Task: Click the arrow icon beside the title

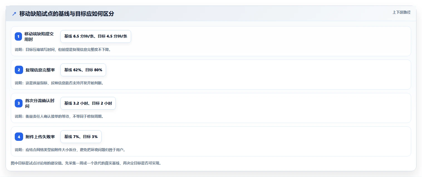Action: [14, 14]
